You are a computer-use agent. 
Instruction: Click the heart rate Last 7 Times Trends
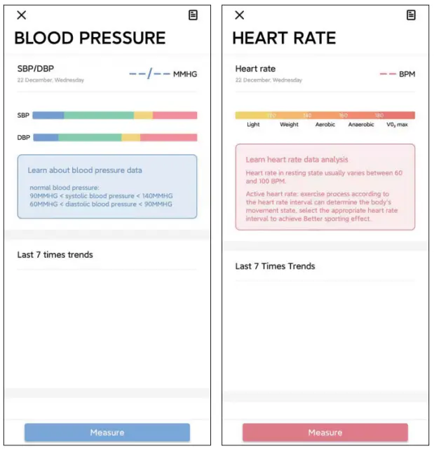275,266
